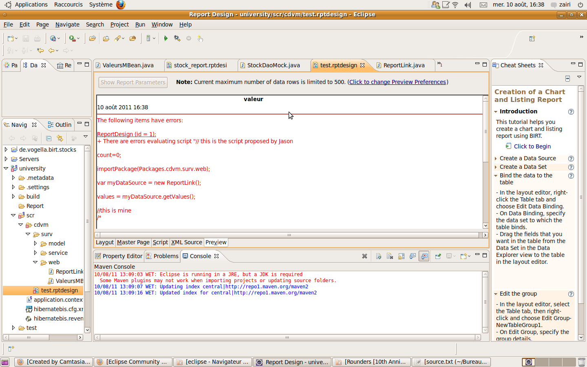Screen dimensions: 587x367
Task: Open the Firefox launcher in top panel
Action: pyautogui.click(x=121, y=4)
